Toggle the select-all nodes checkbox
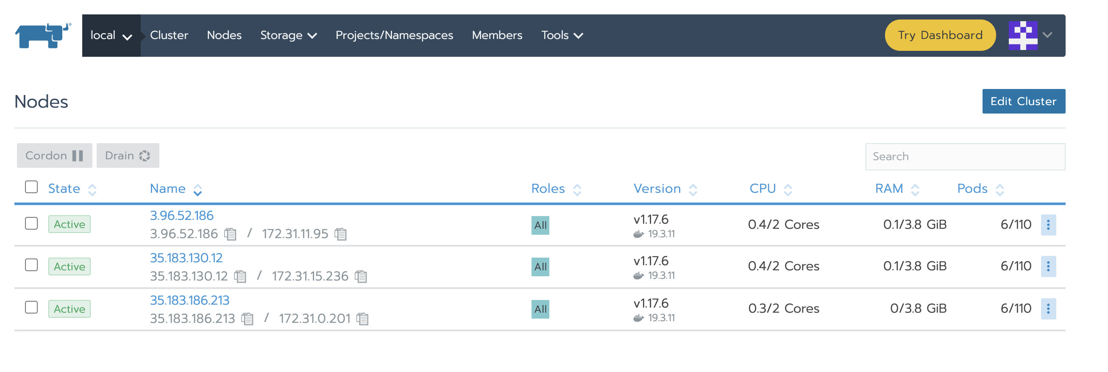 tap(31, 187)
